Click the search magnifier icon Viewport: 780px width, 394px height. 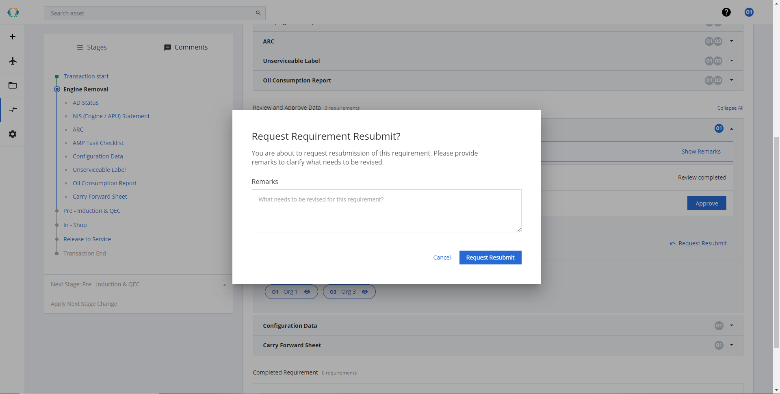pos(258,13)
